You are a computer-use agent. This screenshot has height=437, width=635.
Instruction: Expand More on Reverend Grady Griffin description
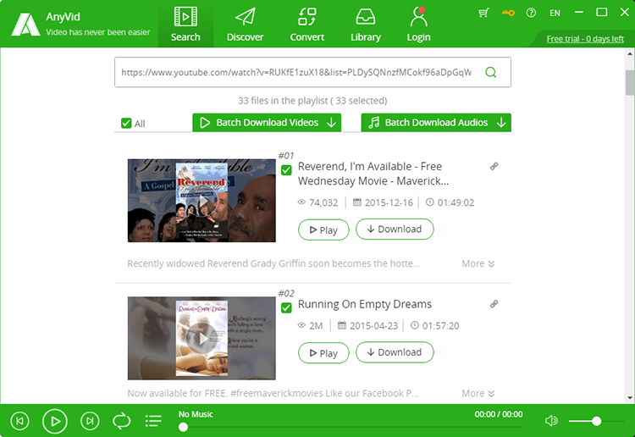tap(478, 263)
